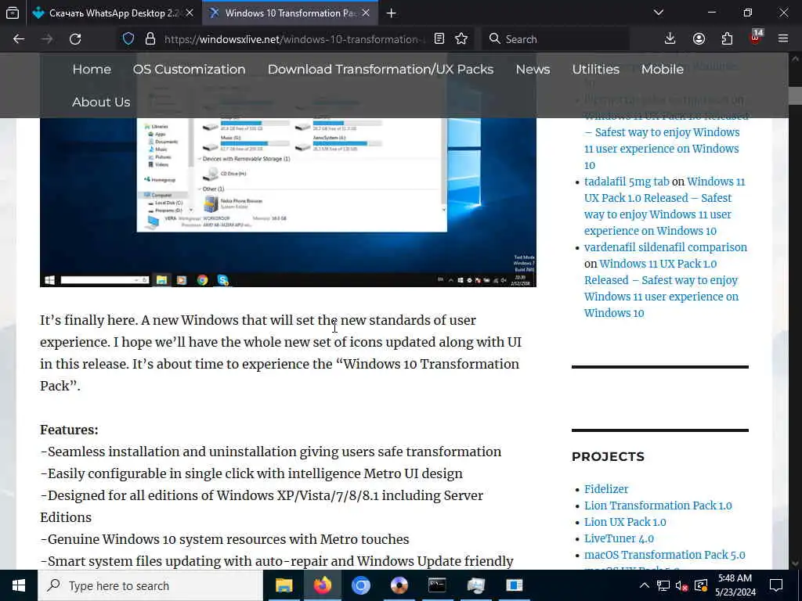Click the site padlock security icon

[150, 39]
